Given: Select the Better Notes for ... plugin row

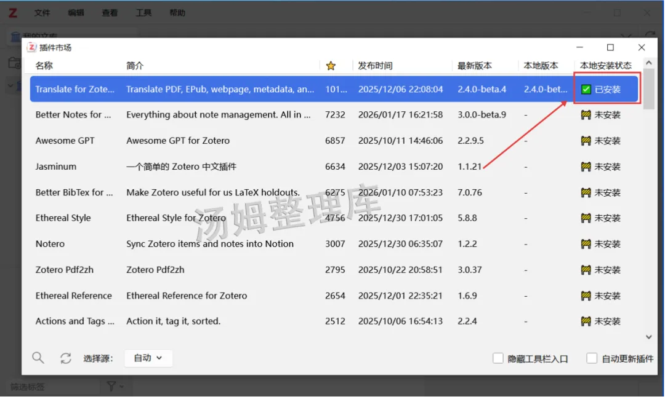Looking at the screenshot, I should point(334,115).
